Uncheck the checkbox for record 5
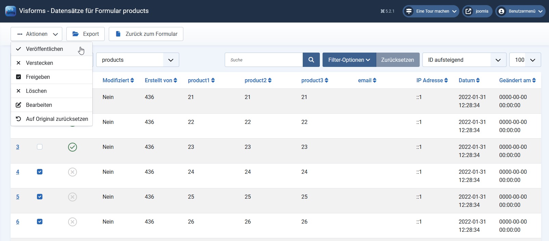 coord(40,197)
